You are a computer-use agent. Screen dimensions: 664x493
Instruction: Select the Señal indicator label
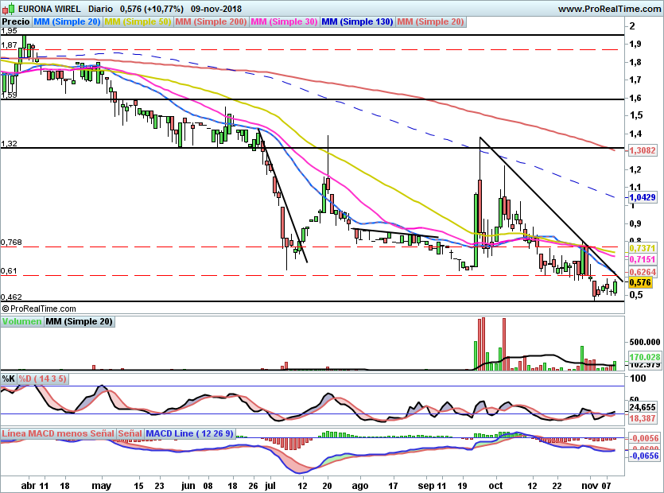pyautogui.click(x=130, y=433)
